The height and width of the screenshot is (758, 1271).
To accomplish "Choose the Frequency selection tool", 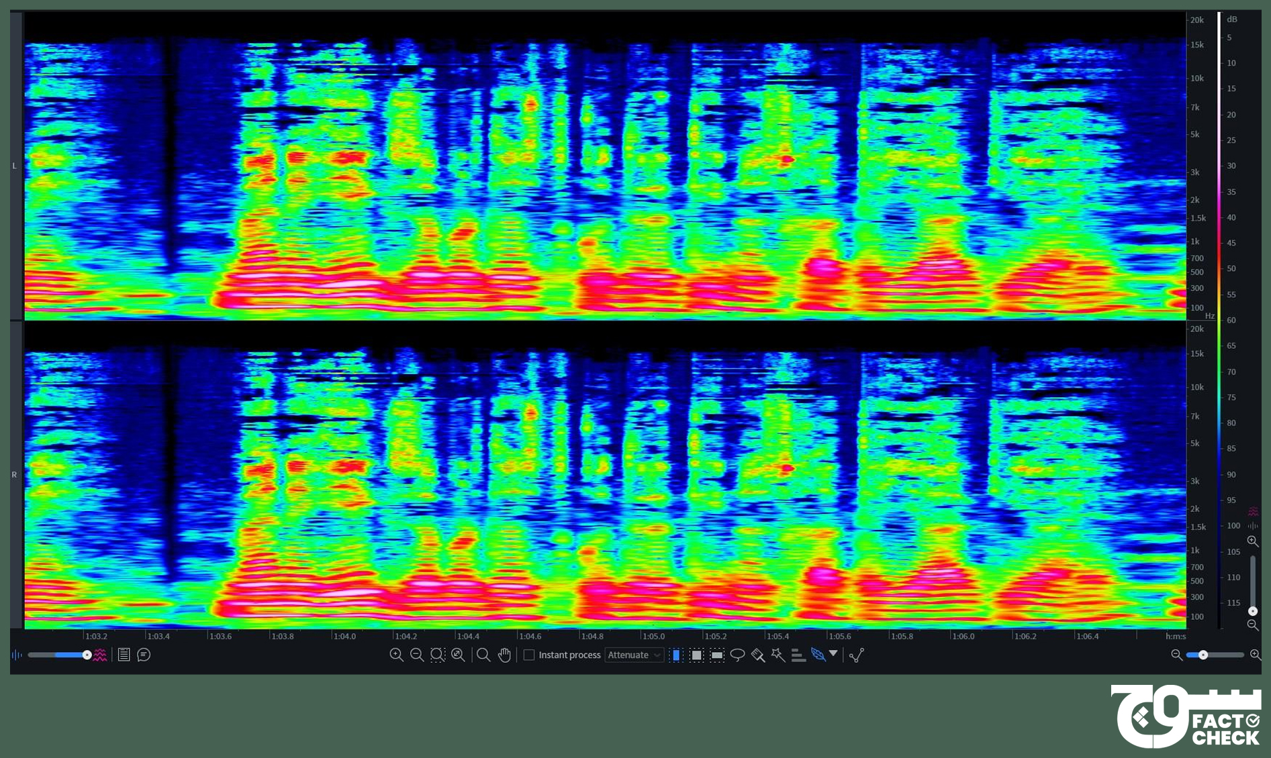I will (x=717, y=655).
